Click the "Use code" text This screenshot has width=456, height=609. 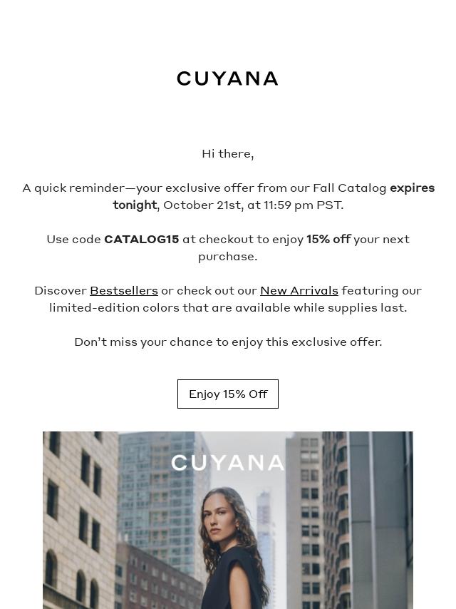[73, 239]
